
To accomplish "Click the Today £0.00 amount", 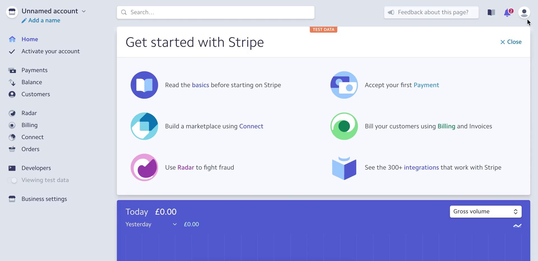I will click(x=166, y=212).
